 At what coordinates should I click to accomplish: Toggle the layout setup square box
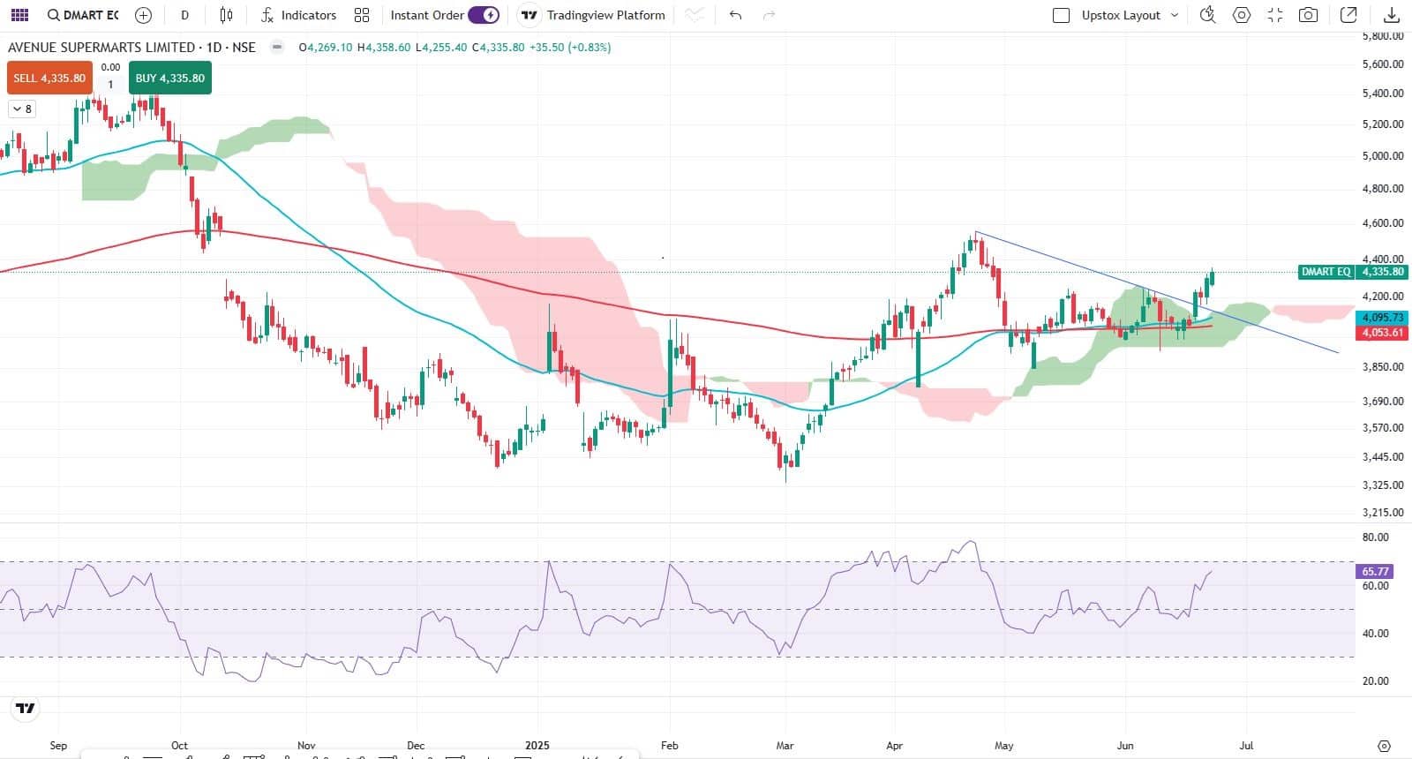pos(1062,15)
